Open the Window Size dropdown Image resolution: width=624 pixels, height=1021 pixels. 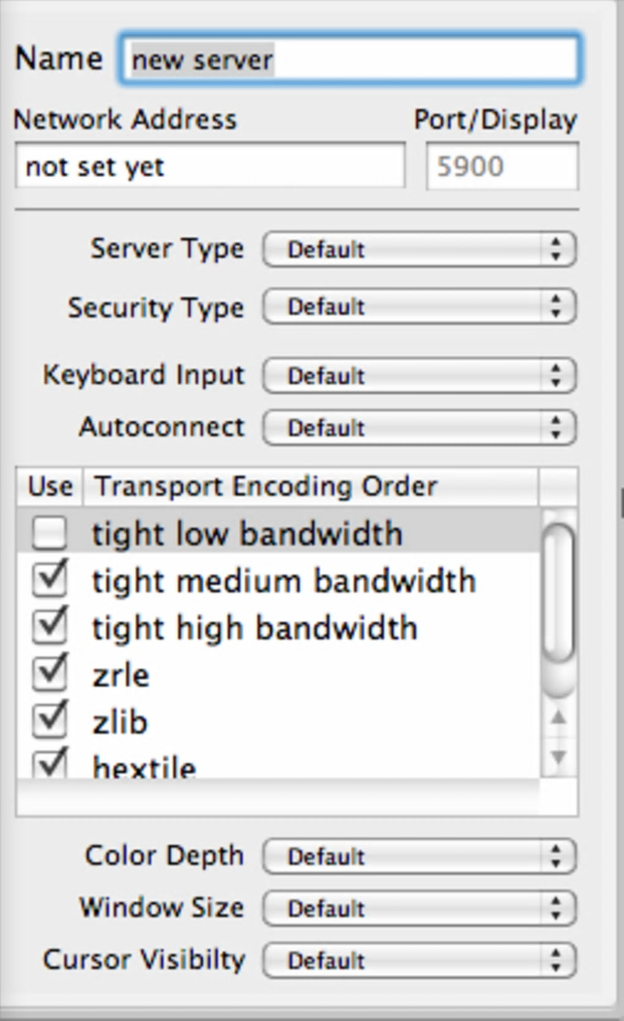[x=420, y=908]
